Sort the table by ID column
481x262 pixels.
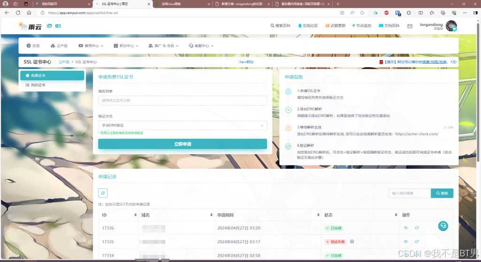[135, 215]
